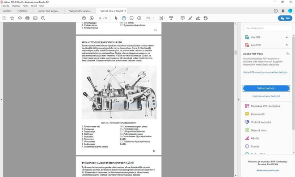Click the copy icon beside Adobe PDF Pack
Viewport: 295px width, 177px height.
288,54
